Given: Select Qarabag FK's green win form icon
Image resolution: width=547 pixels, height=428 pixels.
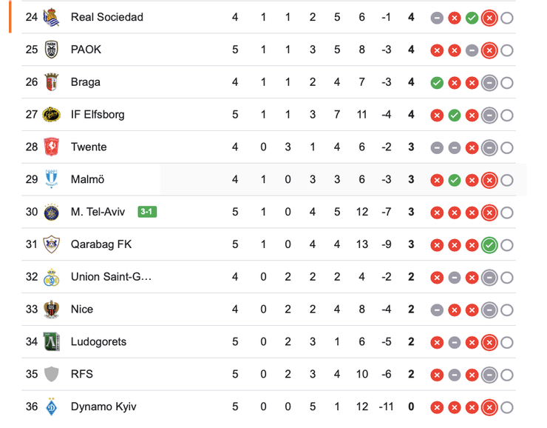Looking at the screenshot, I should click(x=489, y=244).
